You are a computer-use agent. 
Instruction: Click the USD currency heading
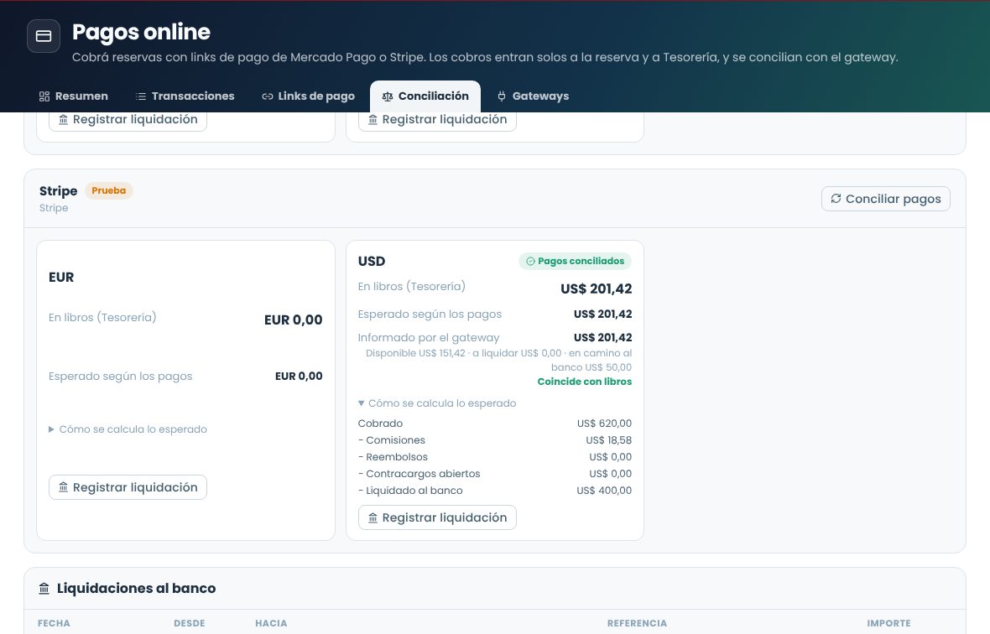pyautogui.click(x=371, y=261)
